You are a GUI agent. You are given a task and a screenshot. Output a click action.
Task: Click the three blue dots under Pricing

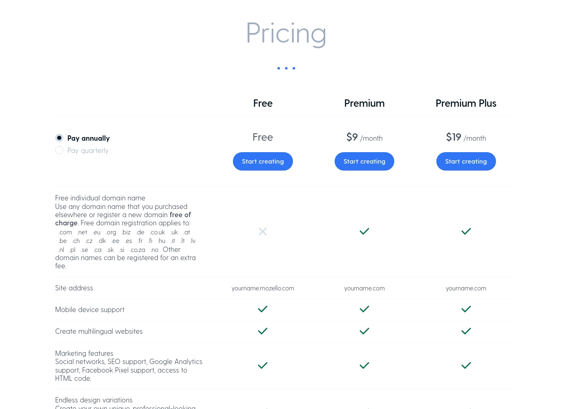click(286, 68)
